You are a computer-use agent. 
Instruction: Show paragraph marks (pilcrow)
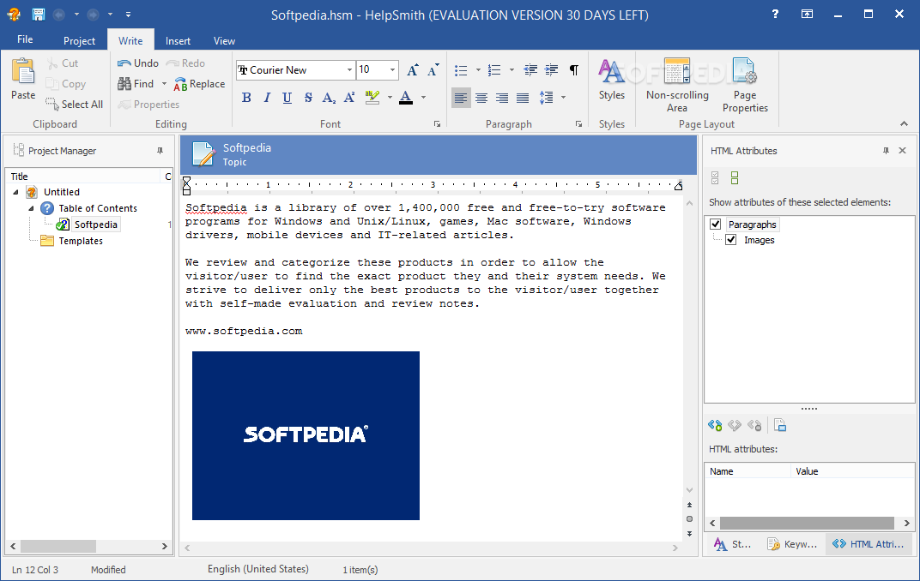(x=574, y=70)
